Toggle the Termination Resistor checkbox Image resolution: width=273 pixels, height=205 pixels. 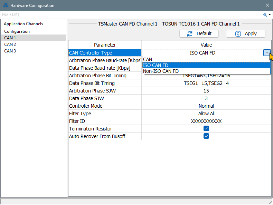tap(206, 128)
